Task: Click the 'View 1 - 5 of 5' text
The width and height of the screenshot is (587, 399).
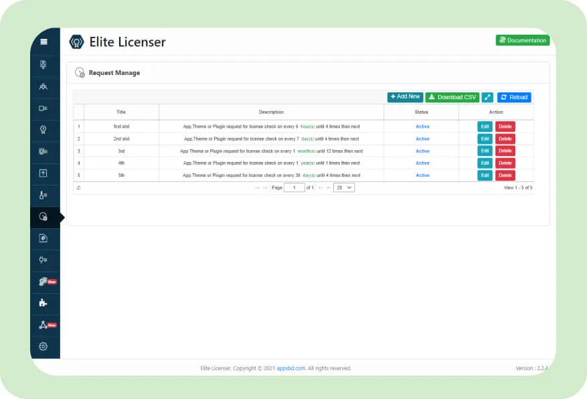Action: (518, 188)
